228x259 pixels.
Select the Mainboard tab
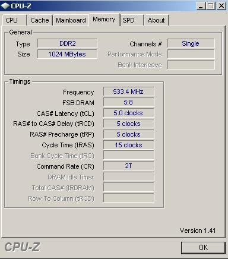(x=71, y=20)
